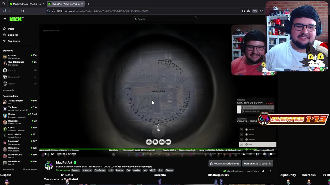The image size is (330, 185).
Task: Open MadPatArt channel avatar
Action: 49,166
